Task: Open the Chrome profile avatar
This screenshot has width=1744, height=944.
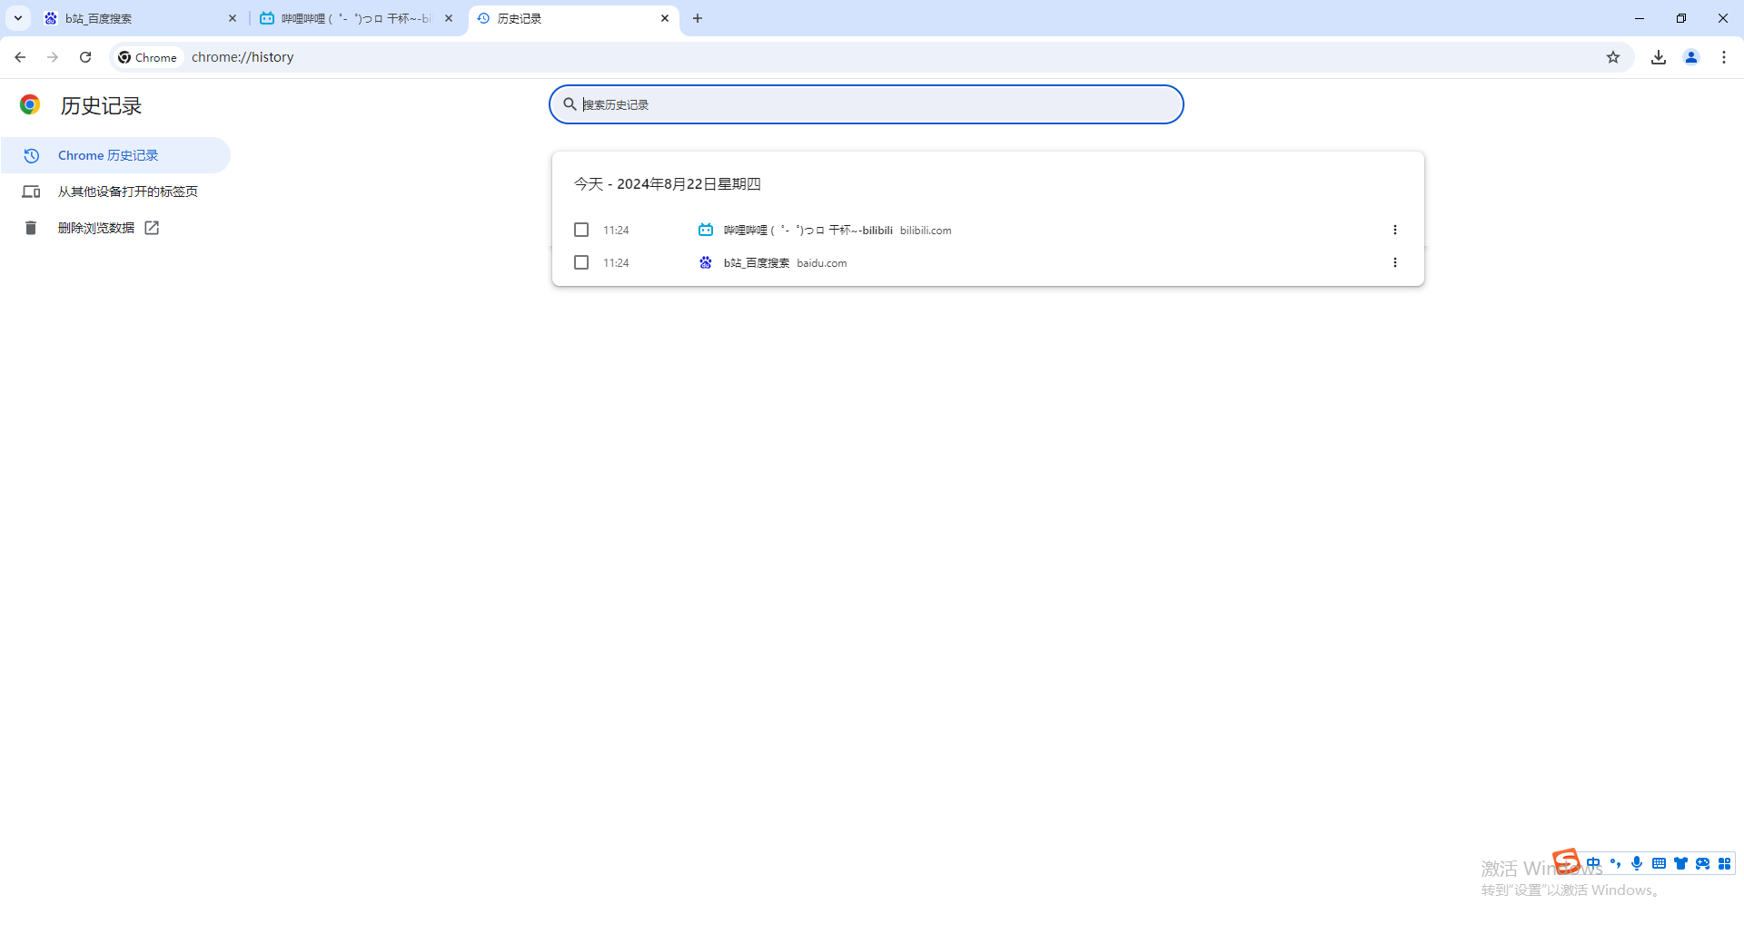Action: [1691, 57]
